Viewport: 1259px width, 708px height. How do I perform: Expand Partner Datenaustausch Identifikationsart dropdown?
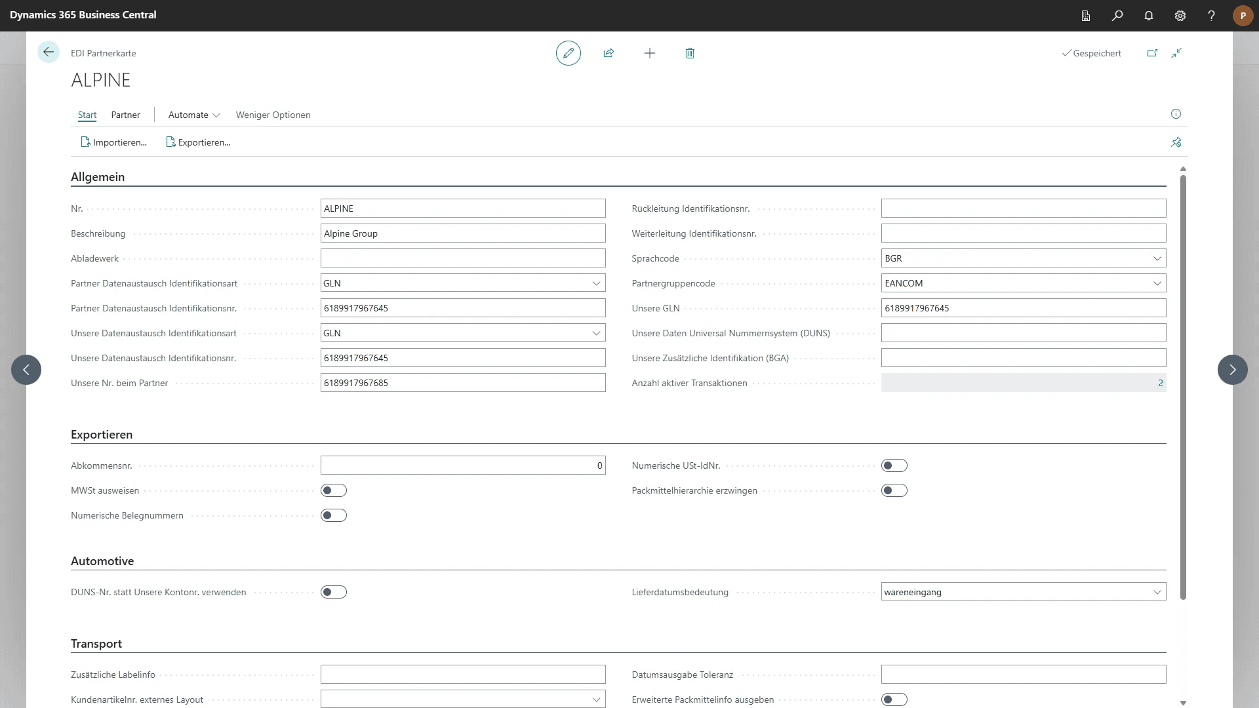(x=596, y=283)
